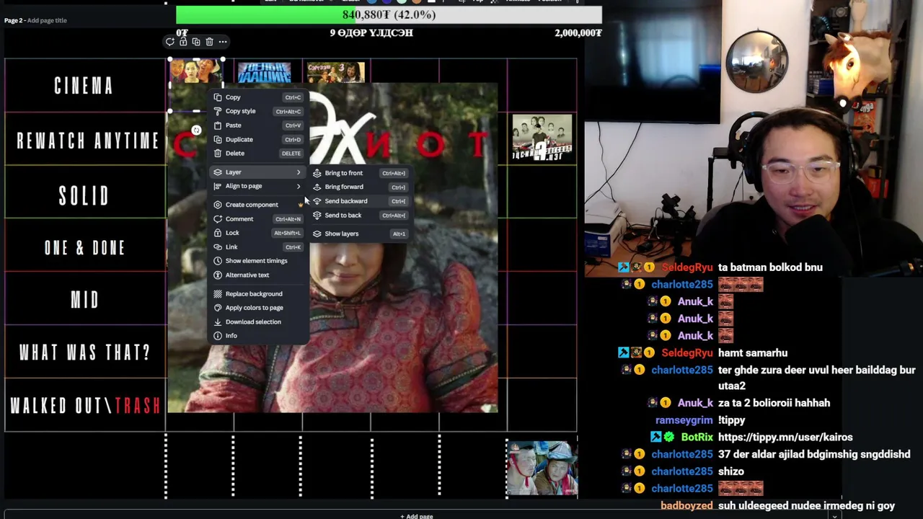Click the Delete trash icon in the context menu
The height and width of the screenshot is (519, 923).
click(x=218, y=154)
